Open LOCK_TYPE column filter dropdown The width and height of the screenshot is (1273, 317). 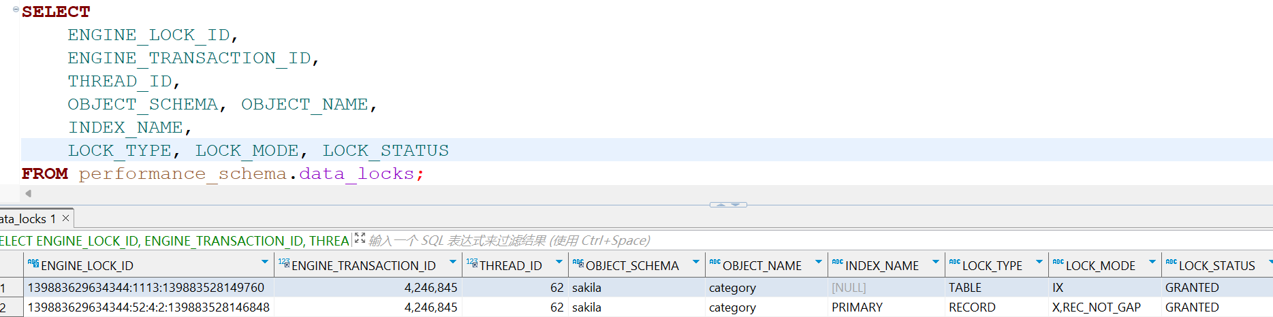pos(1039,262)
